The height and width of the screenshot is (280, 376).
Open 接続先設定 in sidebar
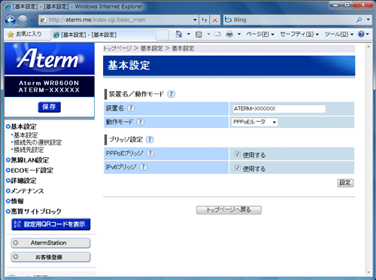pyautogui.click(x=29, y=150)
